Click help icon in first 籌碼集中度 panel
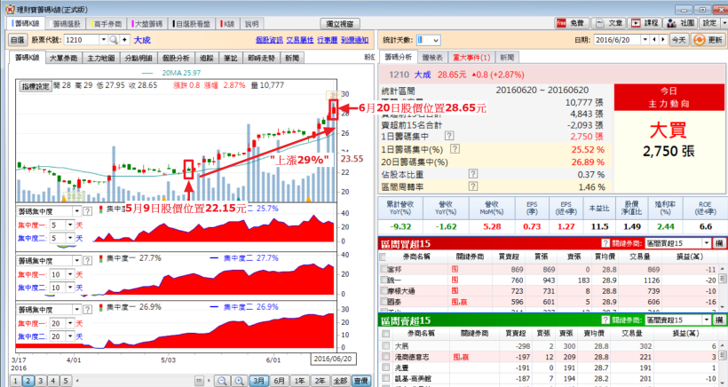 pyautogui.click(x=87, y=211)
